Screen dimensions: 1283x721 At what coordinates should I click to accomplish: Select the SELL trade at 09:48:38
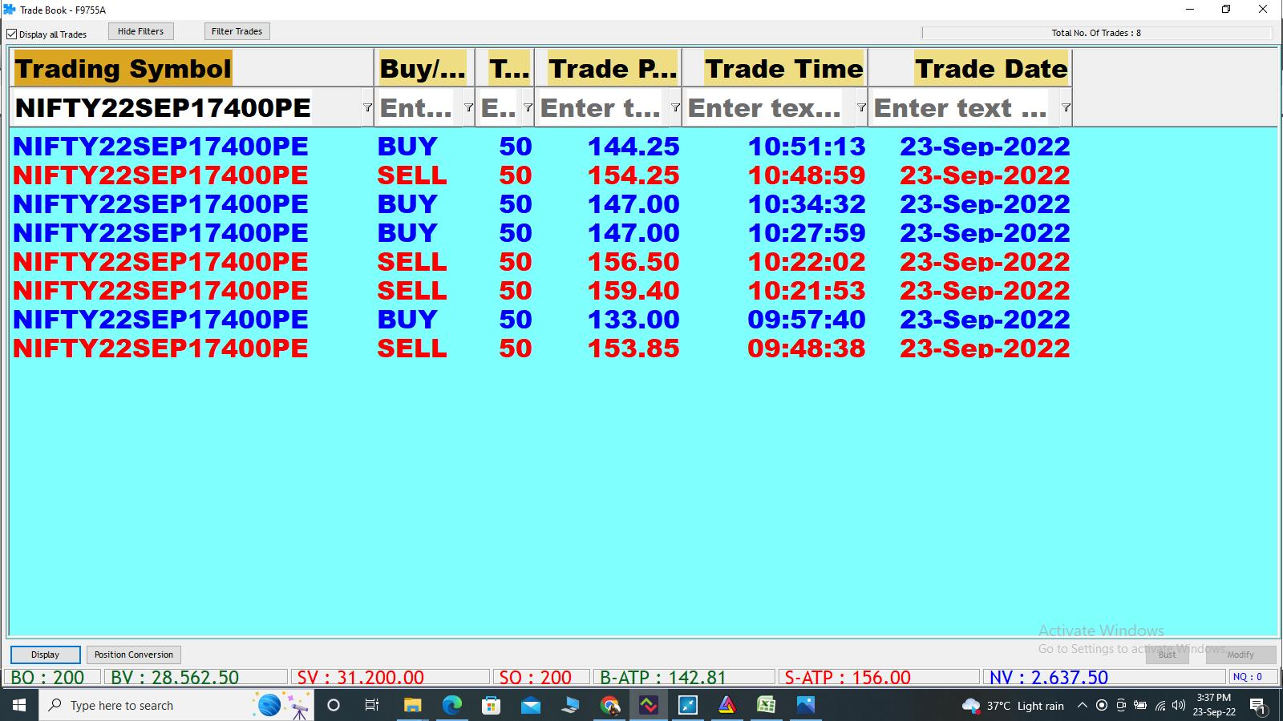pyautogui.click(x=541, y=348)
